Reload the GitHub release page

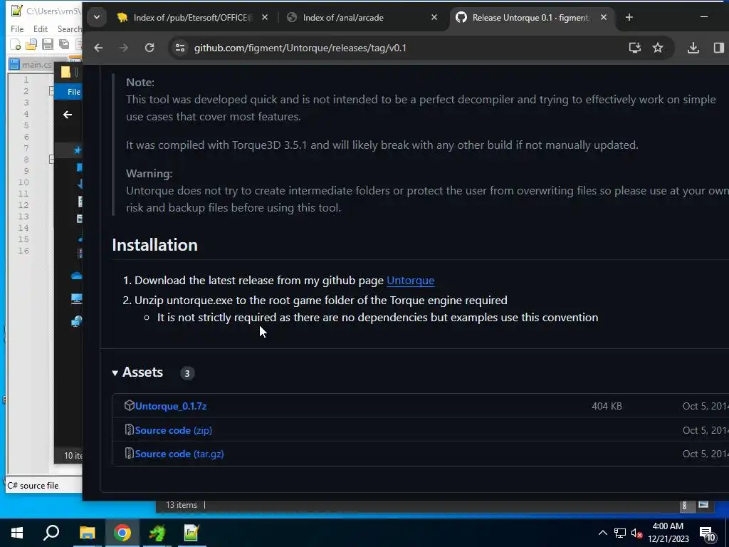tap(150, 48)
